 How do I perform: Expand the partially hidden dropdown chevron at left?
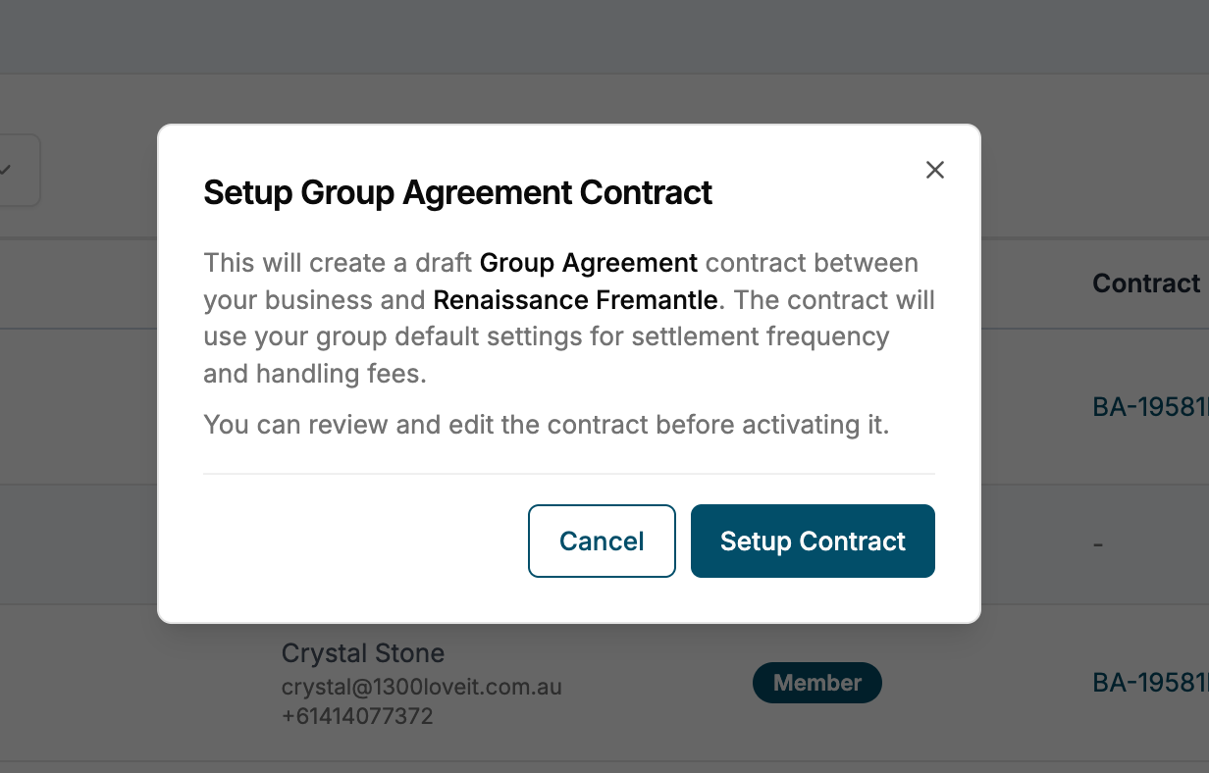point(6,170)
